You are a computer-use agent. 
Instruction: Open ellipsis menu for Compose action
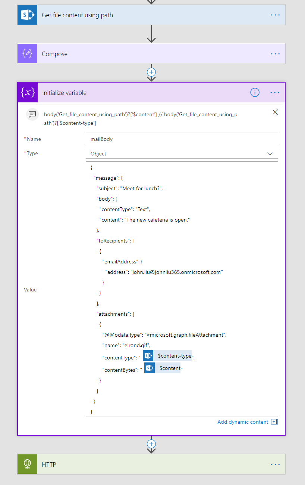coord(275,54)
